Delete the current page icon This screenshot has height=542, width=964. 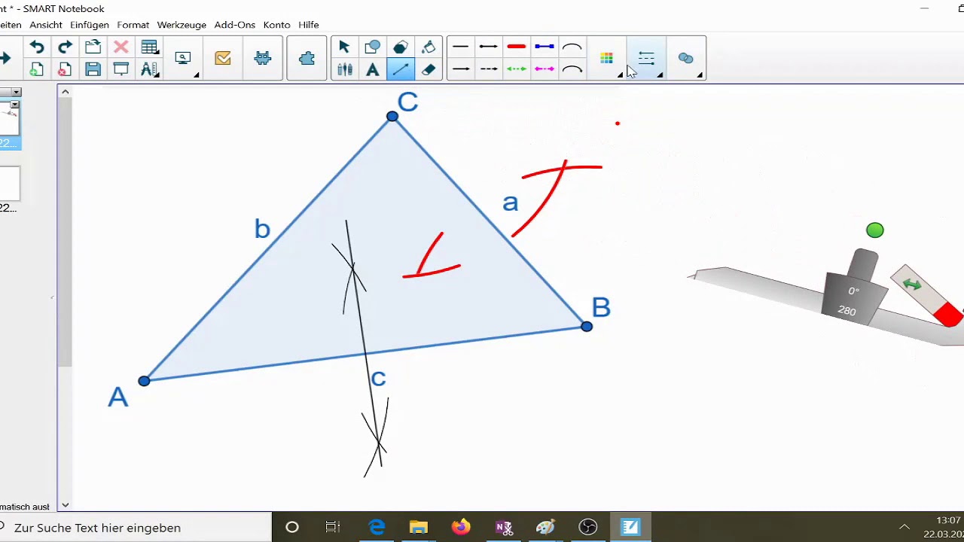tap(65, 70)
